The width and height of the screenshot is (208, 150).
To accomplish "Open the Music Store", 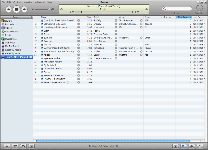I will [x=11, y=39].
